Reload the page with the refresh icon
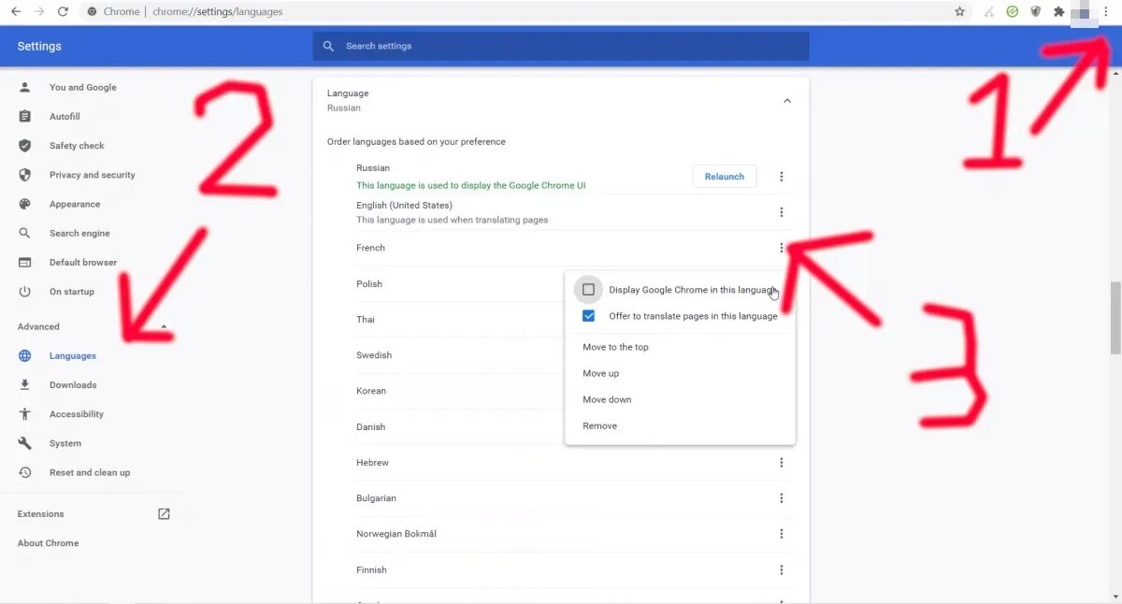Image resolution: width=1122 pixels, height=604 pixels. (x=63, y=12)
